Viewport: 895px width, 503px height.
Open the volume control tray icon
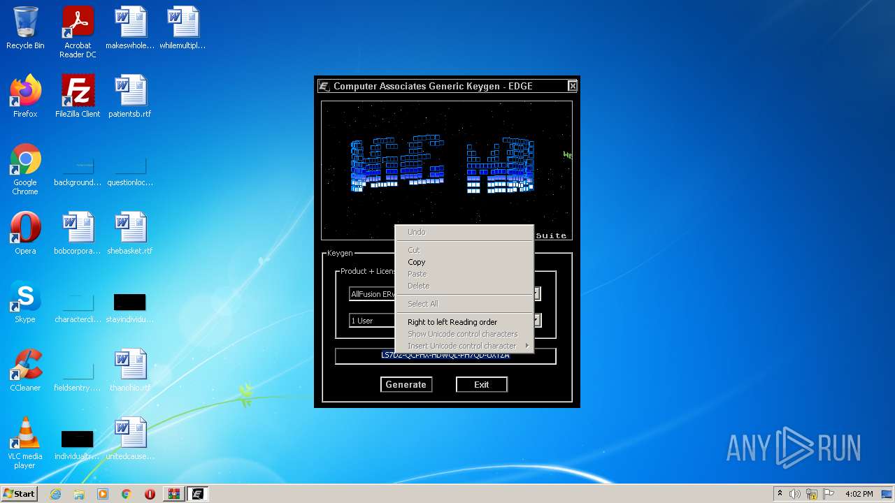(x=795, y=494)
